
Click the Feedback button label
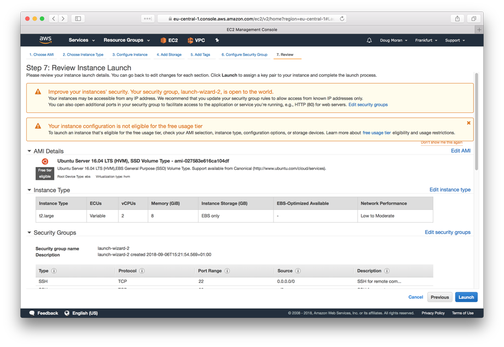pos(48,313)
